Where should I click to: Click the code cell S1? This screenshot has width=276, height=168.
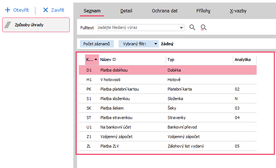coord(89,99)
